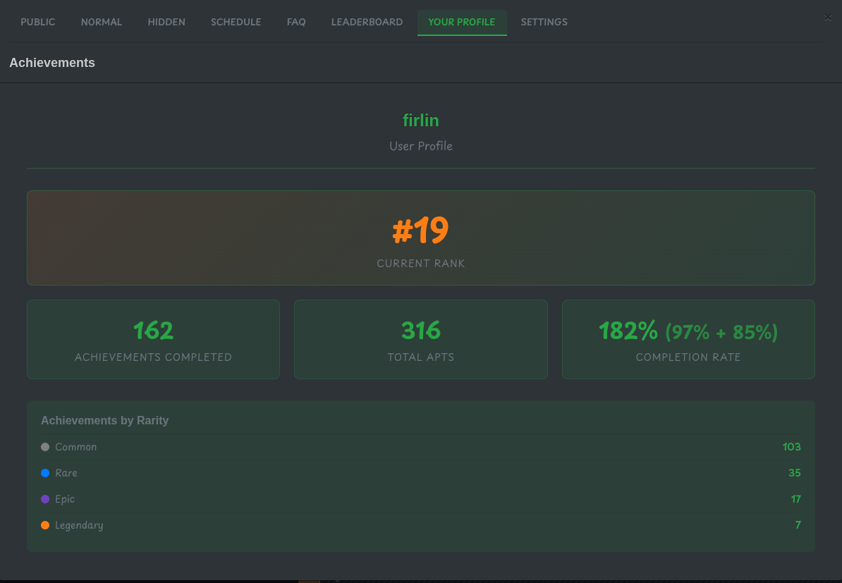Click the firlin username heading
Viewport: 842px width, 583px height.
(421, 121)
